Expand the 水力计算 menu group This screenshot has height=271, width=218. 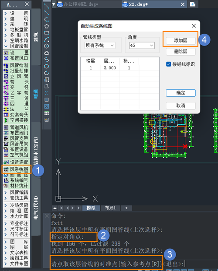pyautogui.click(x=17, y=216)
